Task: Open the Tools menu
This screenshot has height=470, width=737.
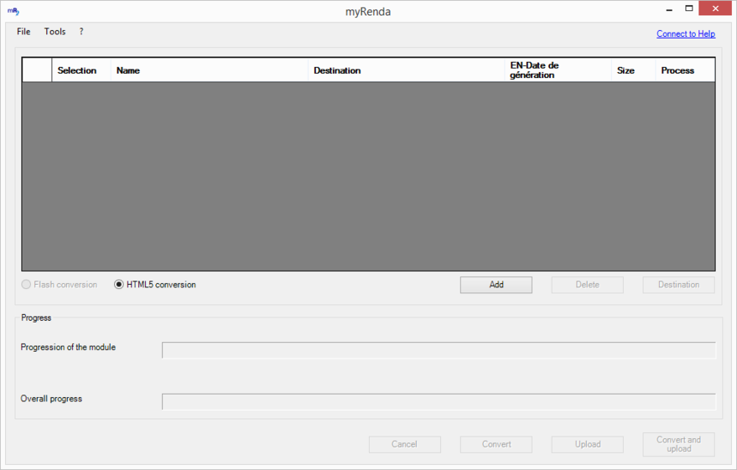Action: [54, 32]
